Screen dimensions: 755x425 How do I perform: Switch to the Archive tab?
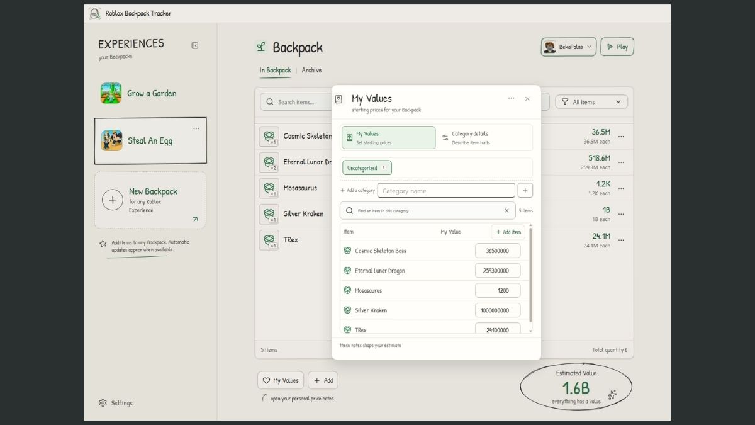point(311,71)
